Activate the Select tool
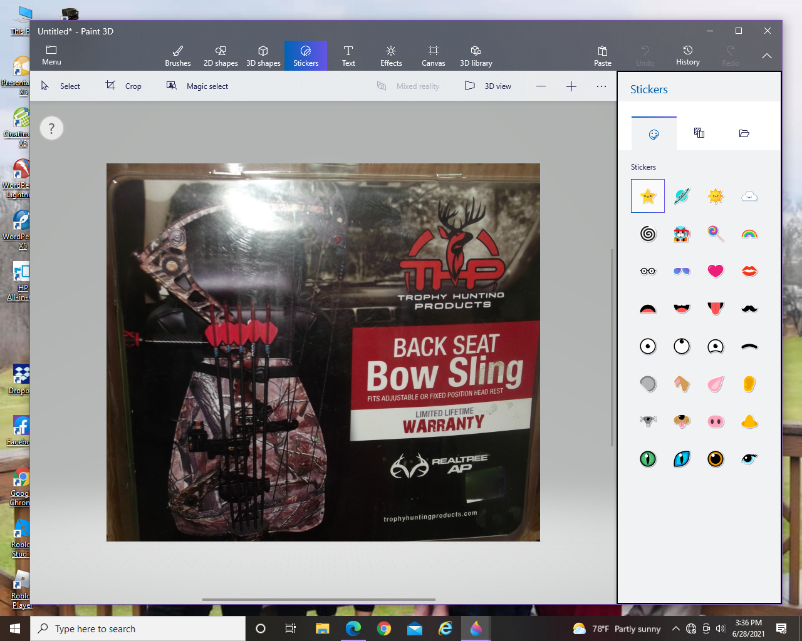Image resolution: width=802 pixels, height=641 pixels. click(61, 86)
